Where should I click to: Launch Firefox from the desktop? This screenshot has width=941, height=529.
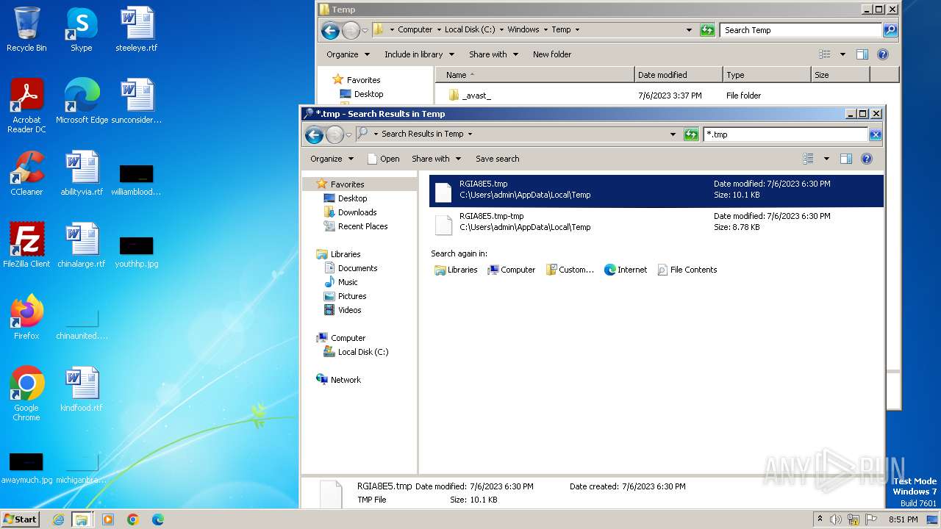click(26, 317)
